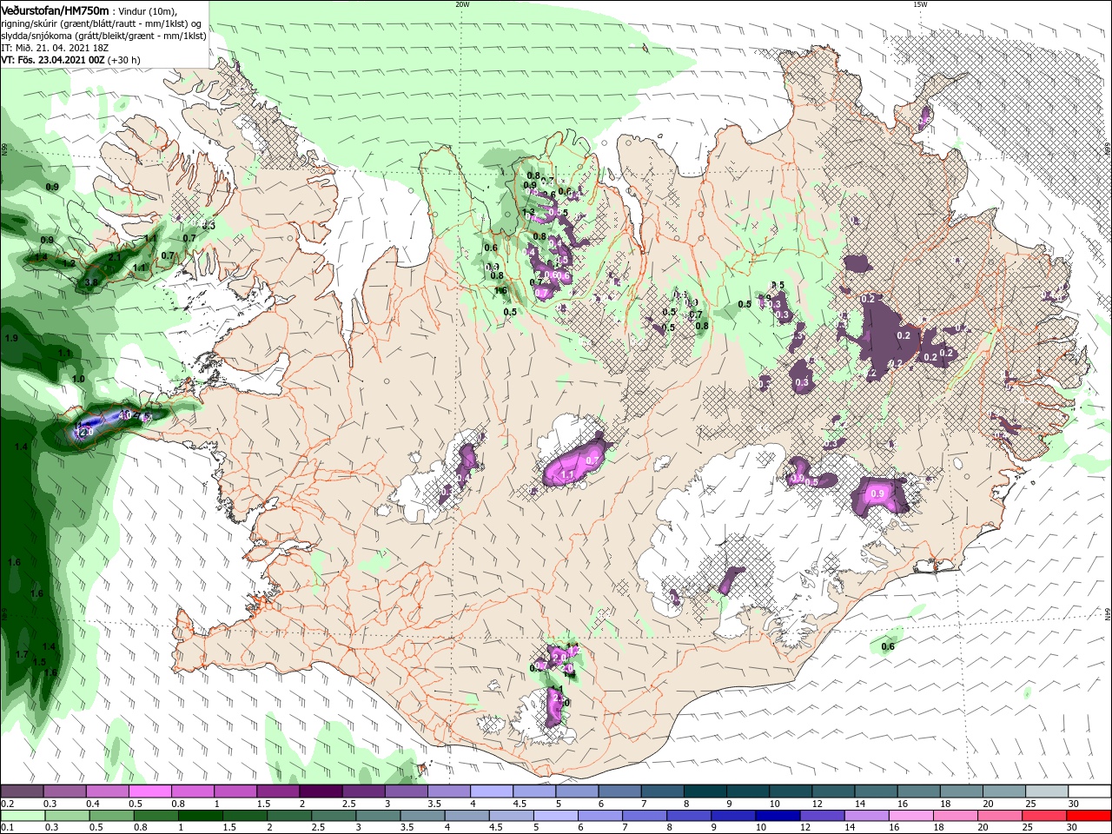
Task: Click the '(+30 h)' forecast offset text
Action: [x=124, y=60]
